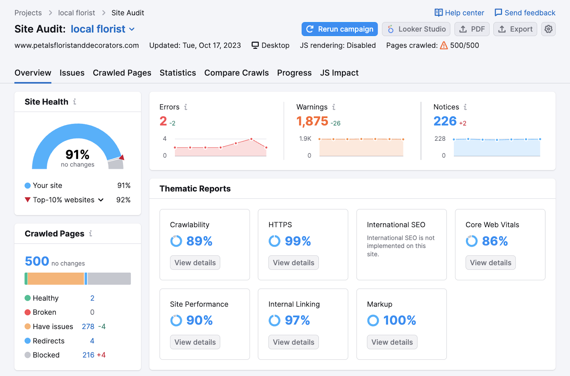Click the Site Health gauge chart
Viewport: 570px width, 376px height.
[78, 146]
